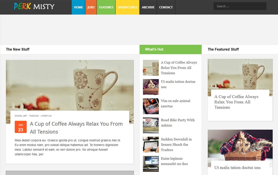
Task: Open 'Road Bike Party With Ashton' article
Action: 178,123
